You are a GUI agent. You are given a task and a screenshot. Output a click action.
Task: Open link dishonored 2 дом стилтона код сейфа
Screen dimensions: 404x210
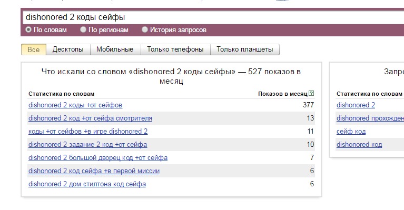(x=87, y=184)
